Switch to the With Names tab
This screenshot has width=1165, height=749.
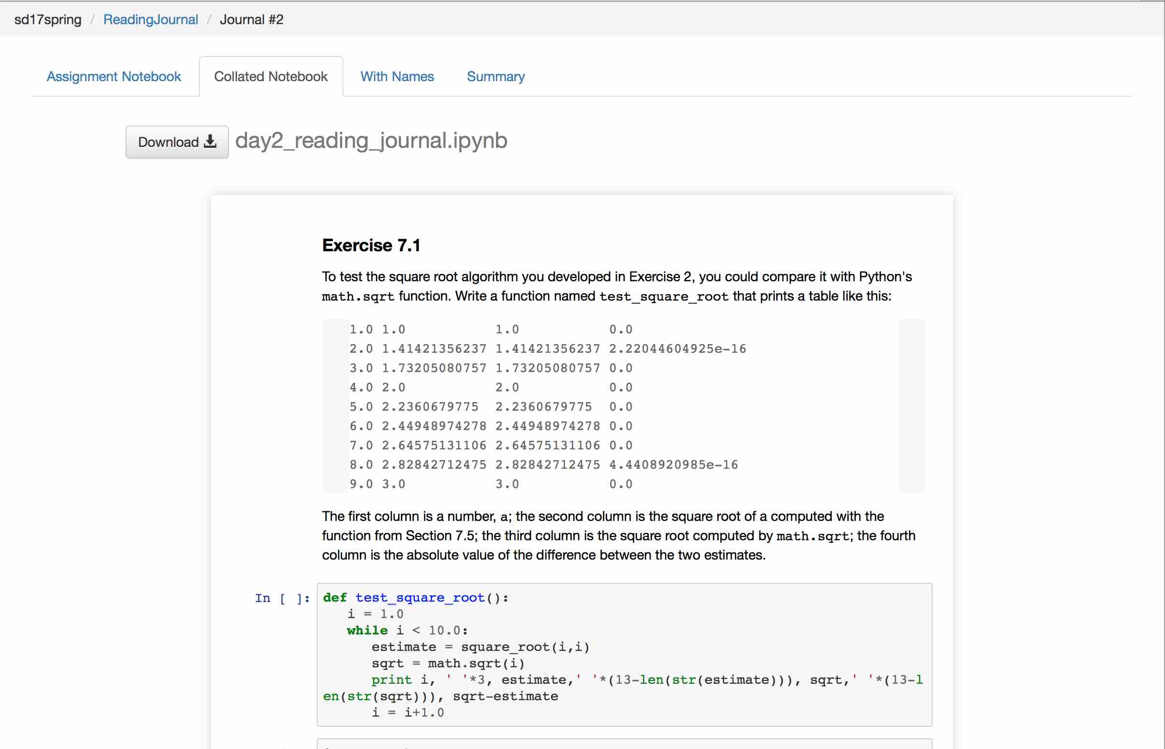(397, 76)
